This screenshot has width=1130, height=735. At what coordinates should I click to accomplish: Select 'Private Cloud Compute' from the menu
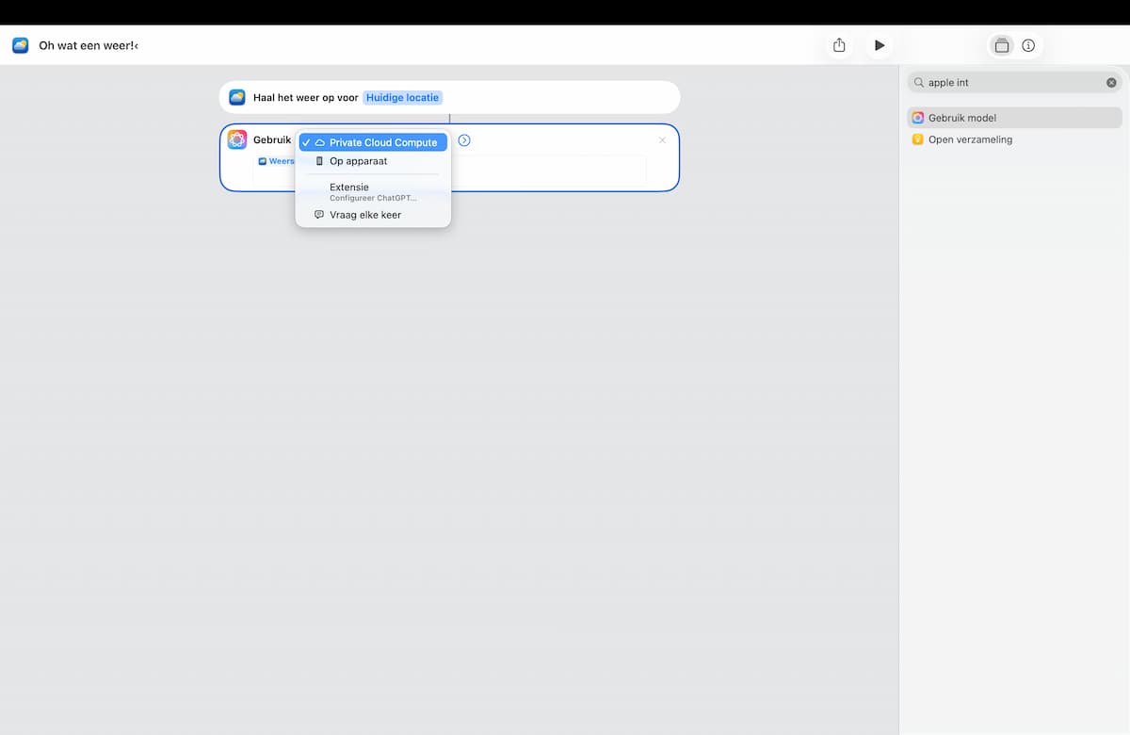click(x=374, y=142)
